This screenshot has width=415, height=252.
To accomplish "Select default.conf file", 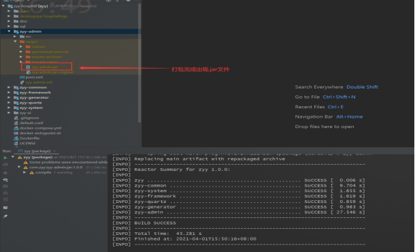I will click(x=31, y=123).
